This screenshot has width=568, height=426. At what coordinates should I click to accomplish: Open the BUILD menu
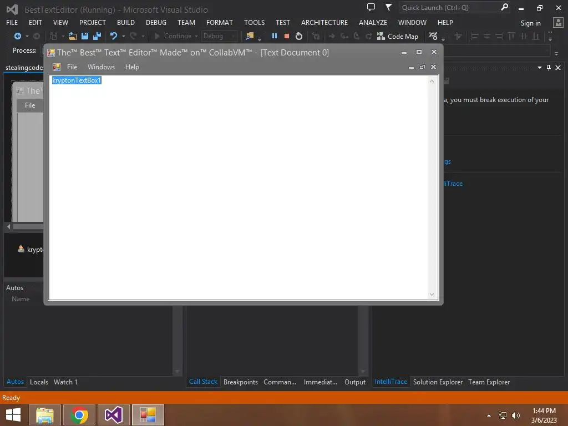click(x=126, y=22)
